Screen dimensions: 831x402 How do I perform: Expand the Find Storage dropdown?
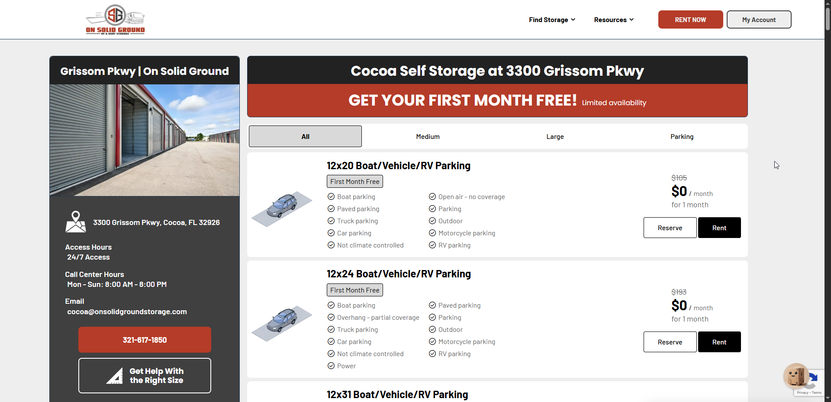point(552,20)
